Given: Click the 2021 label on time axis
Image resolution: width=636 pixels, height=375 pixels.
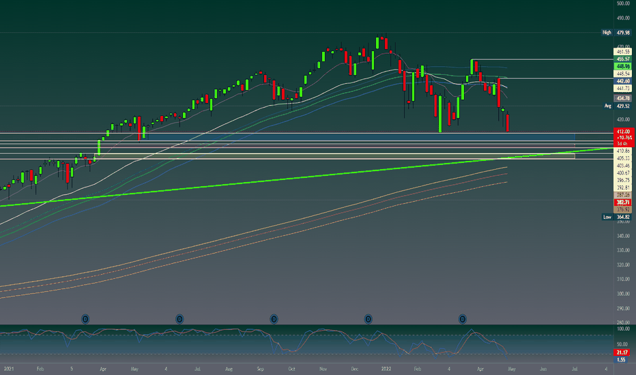Looking at the screenshot, I should 8,369.
